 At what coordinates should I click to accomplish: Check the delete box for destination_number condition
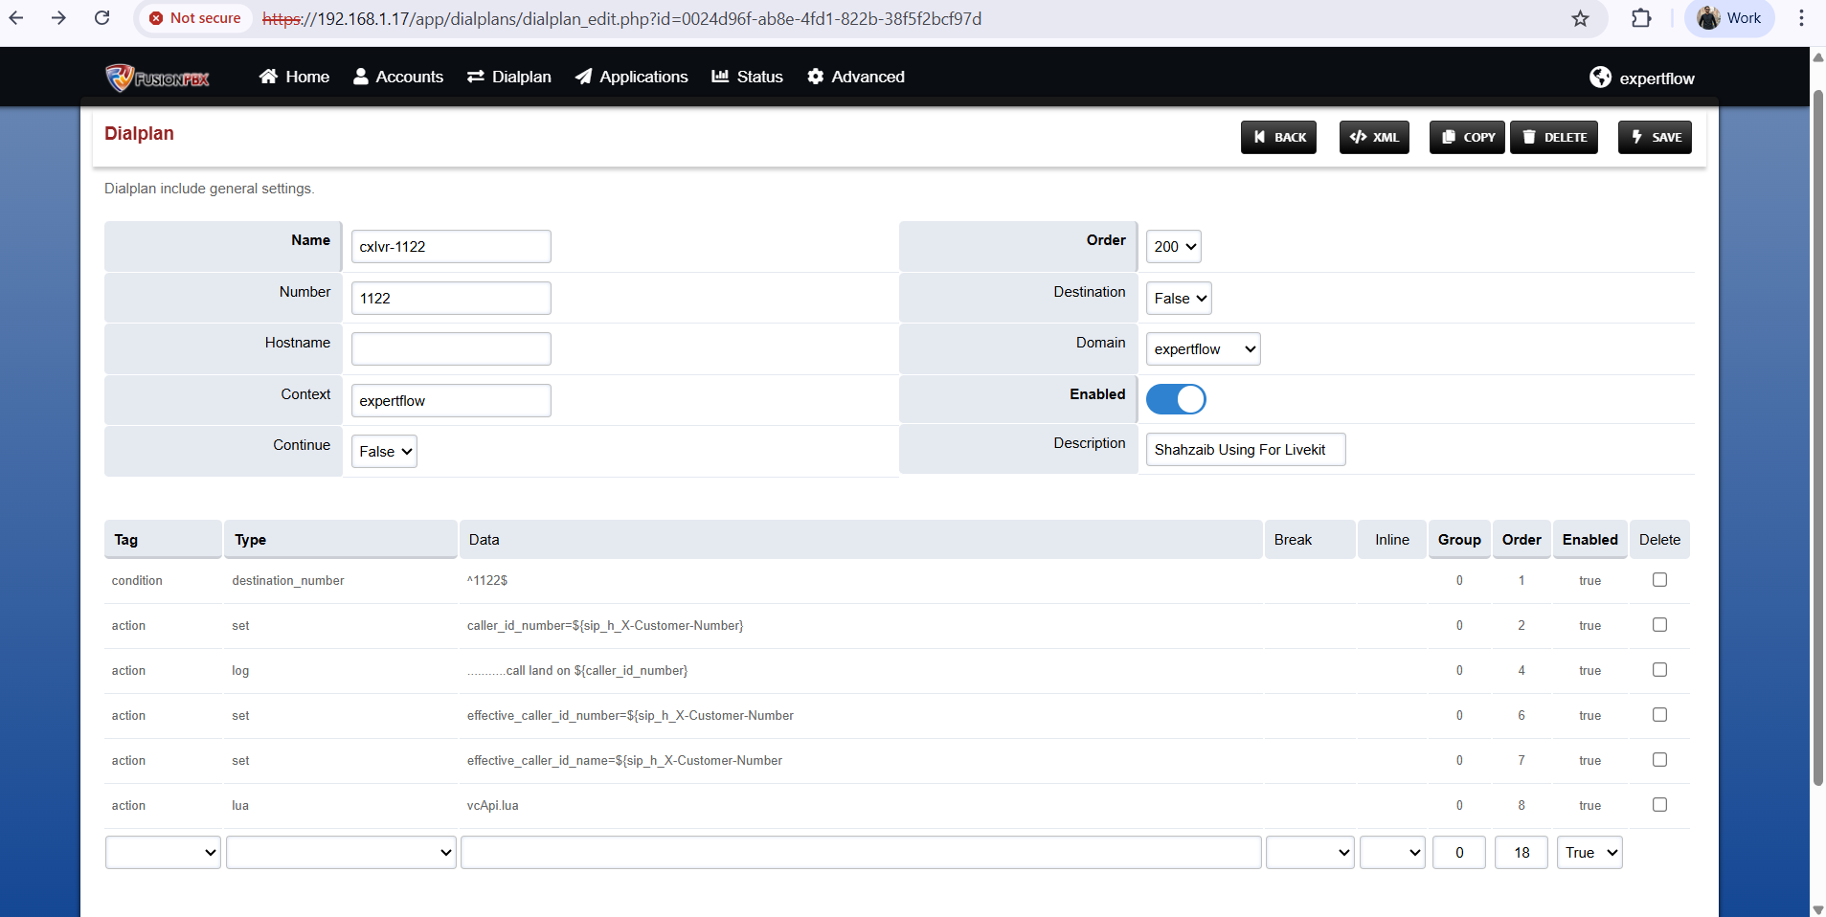[1659, 580]
